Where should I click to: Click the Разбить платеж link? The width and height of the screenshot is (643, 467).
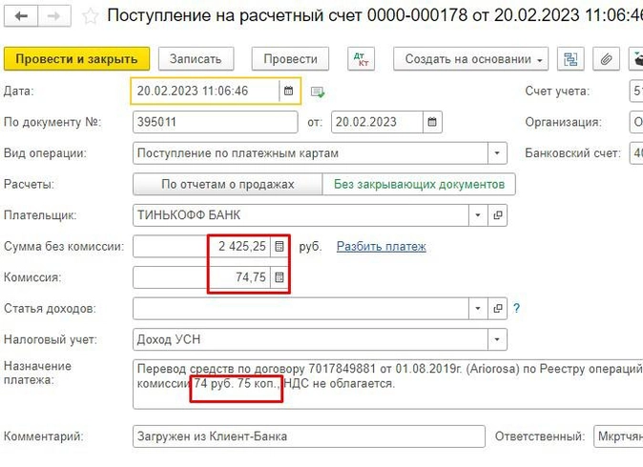pos(381,247)
